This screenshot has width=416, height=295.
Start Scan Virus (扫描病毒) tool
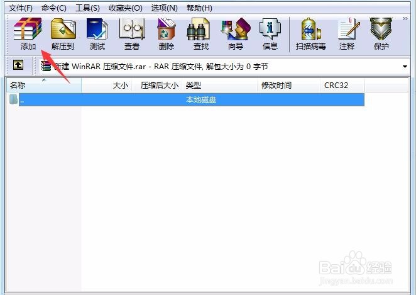click(311, 34)
